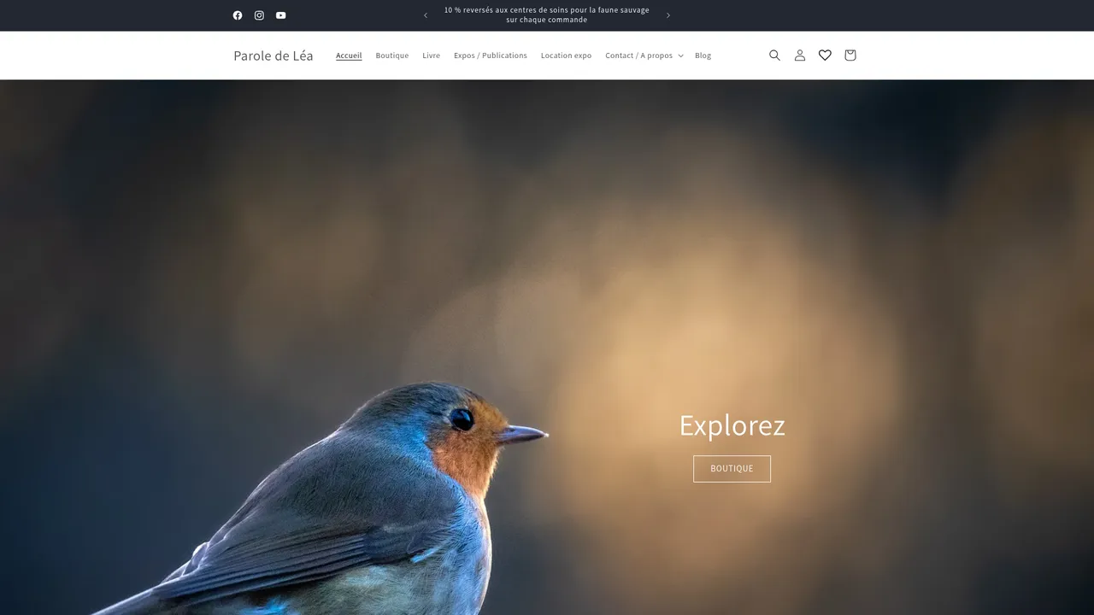Show the next announcement
Screen dimensions: 1094x615
668,15
